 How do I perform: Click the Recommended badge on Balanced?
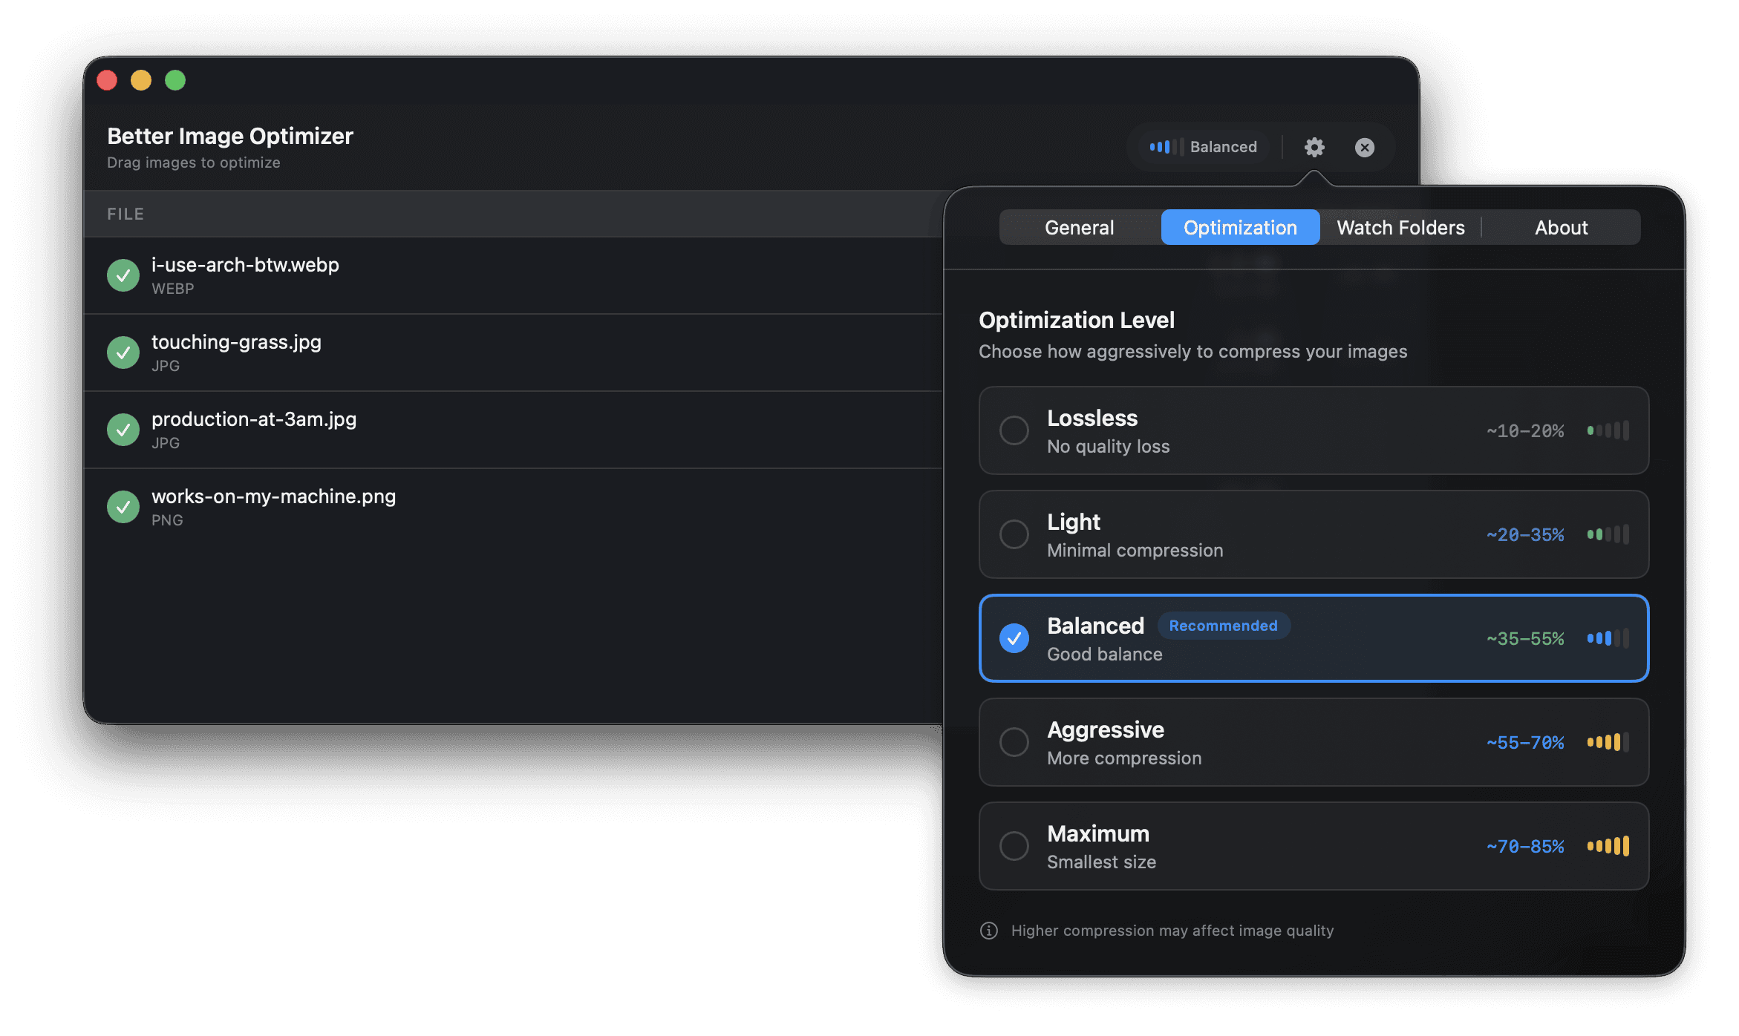(x=1224, y=626)
